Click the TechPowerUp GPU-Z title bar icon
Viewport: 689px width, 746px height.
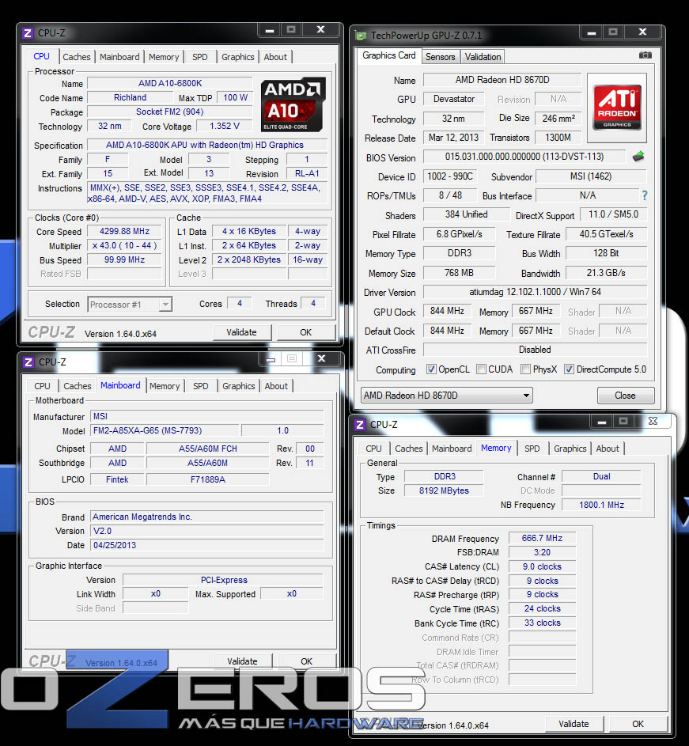pyautogui.click(x=362, y=36)
